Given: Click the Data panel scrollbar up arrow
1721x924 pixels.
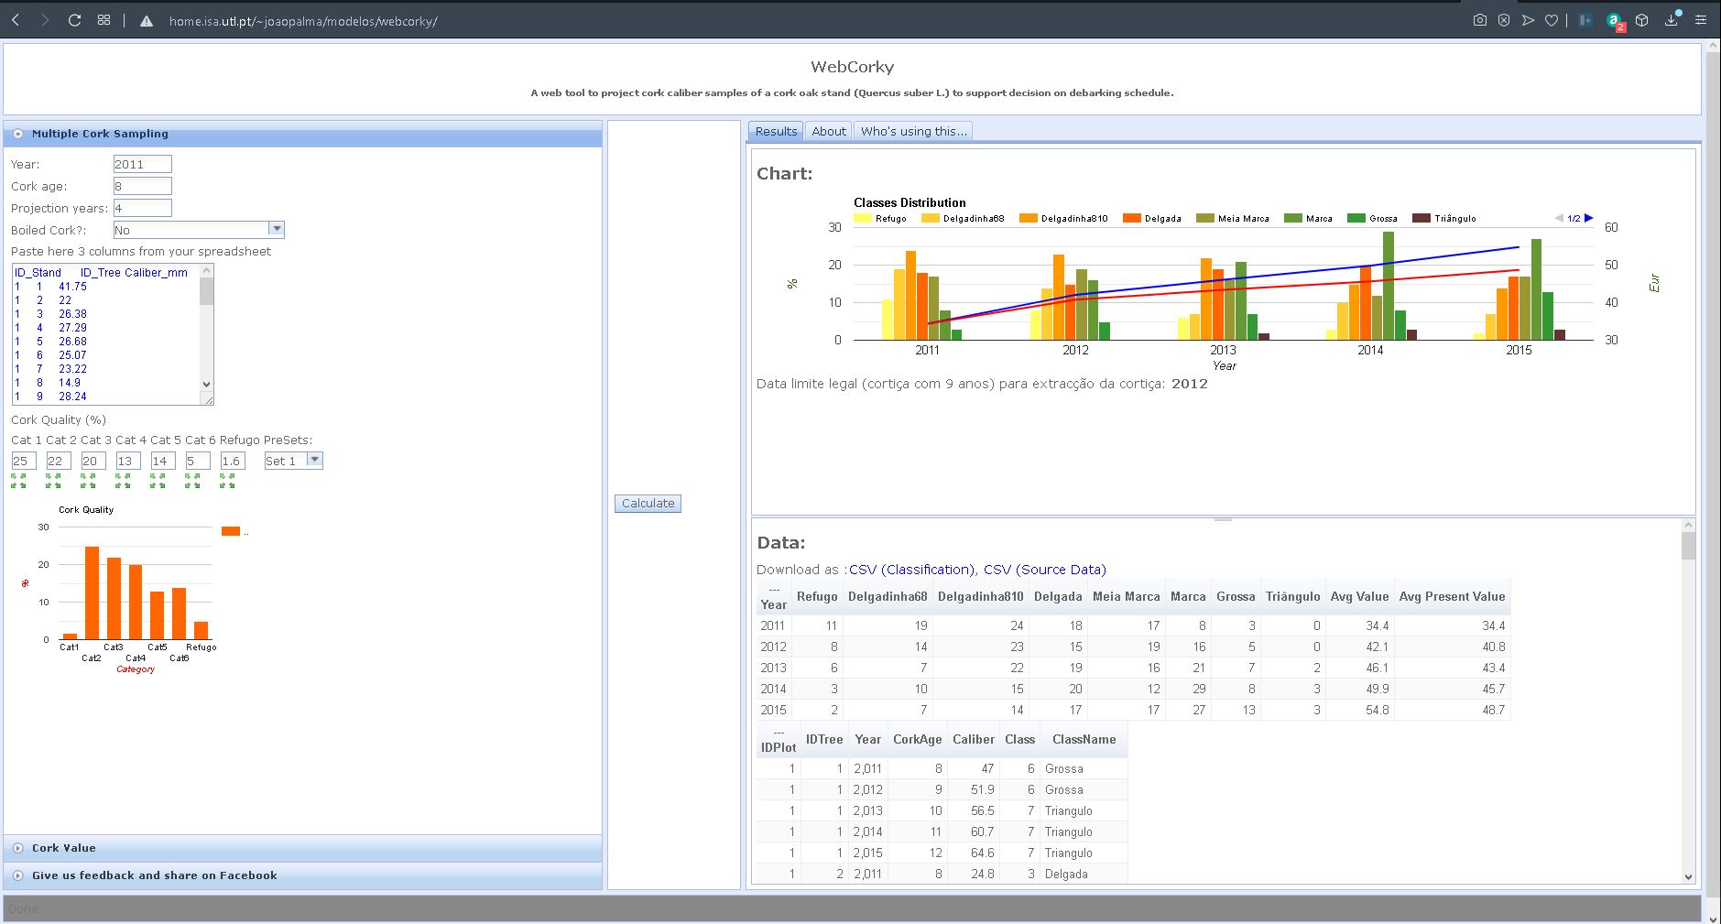Looking at the screenshot, I should pos(1689,525).
